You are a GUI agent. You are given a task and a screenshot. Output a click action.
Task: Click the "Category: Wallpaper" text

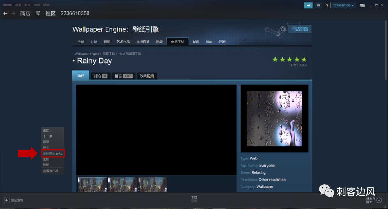pyautogui.click(x=257, y=187)
